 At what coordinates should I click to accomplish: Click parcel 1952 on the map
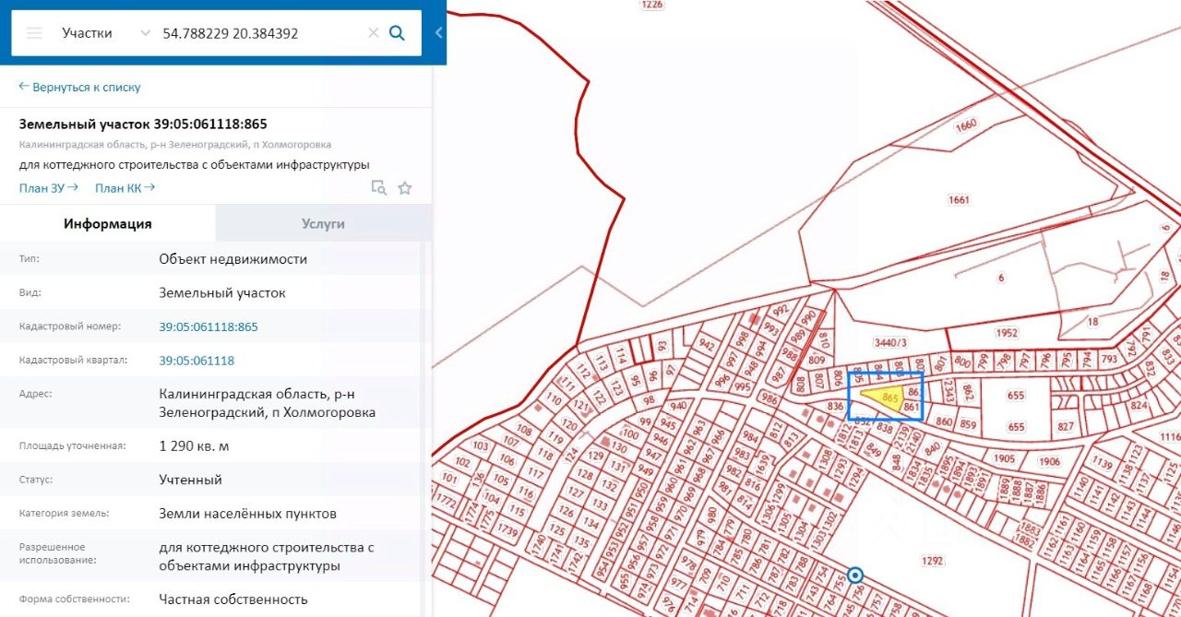coord(1007,333)
